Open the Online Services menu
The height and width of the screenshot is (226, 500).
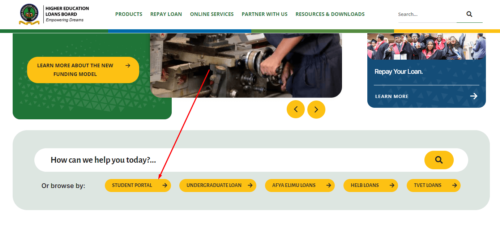212,14
